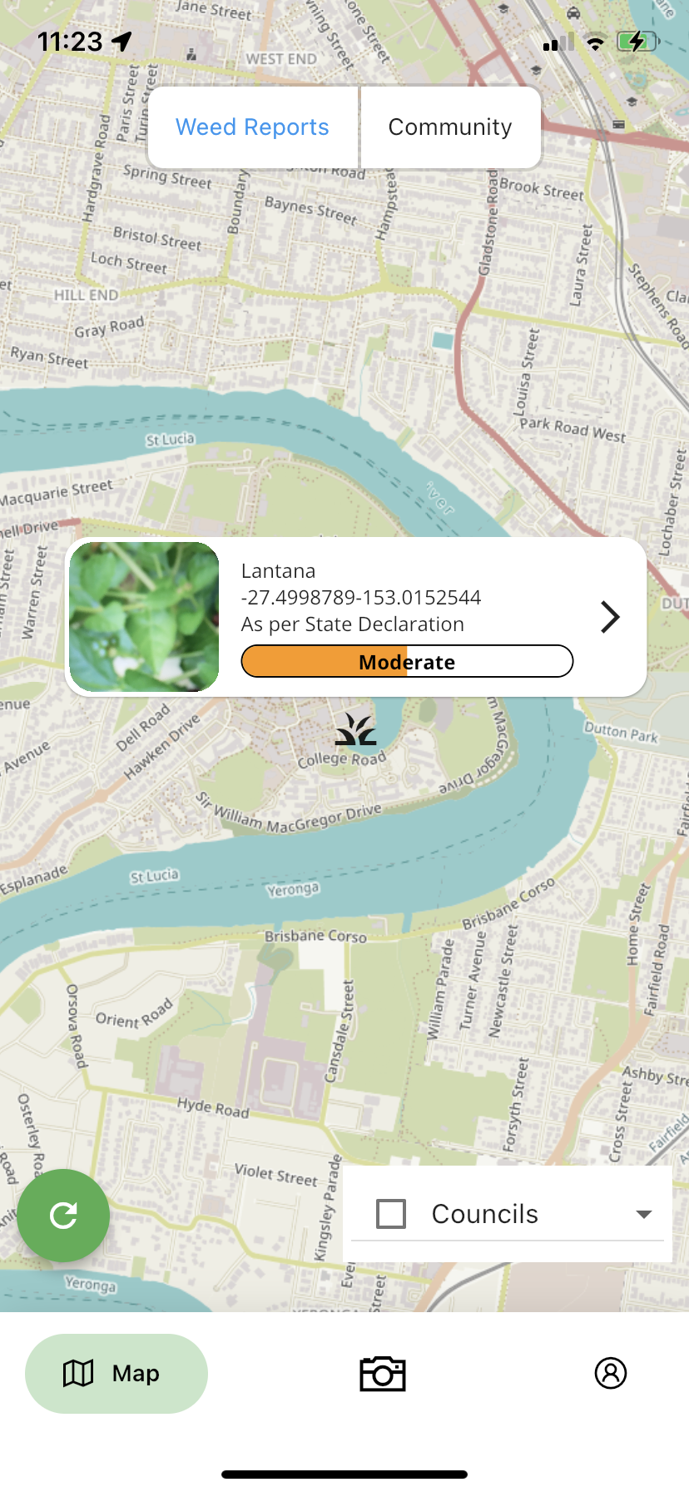Tap the Wi-Fi status icon
Screen dimensions: 689x1492
point(595,42)
